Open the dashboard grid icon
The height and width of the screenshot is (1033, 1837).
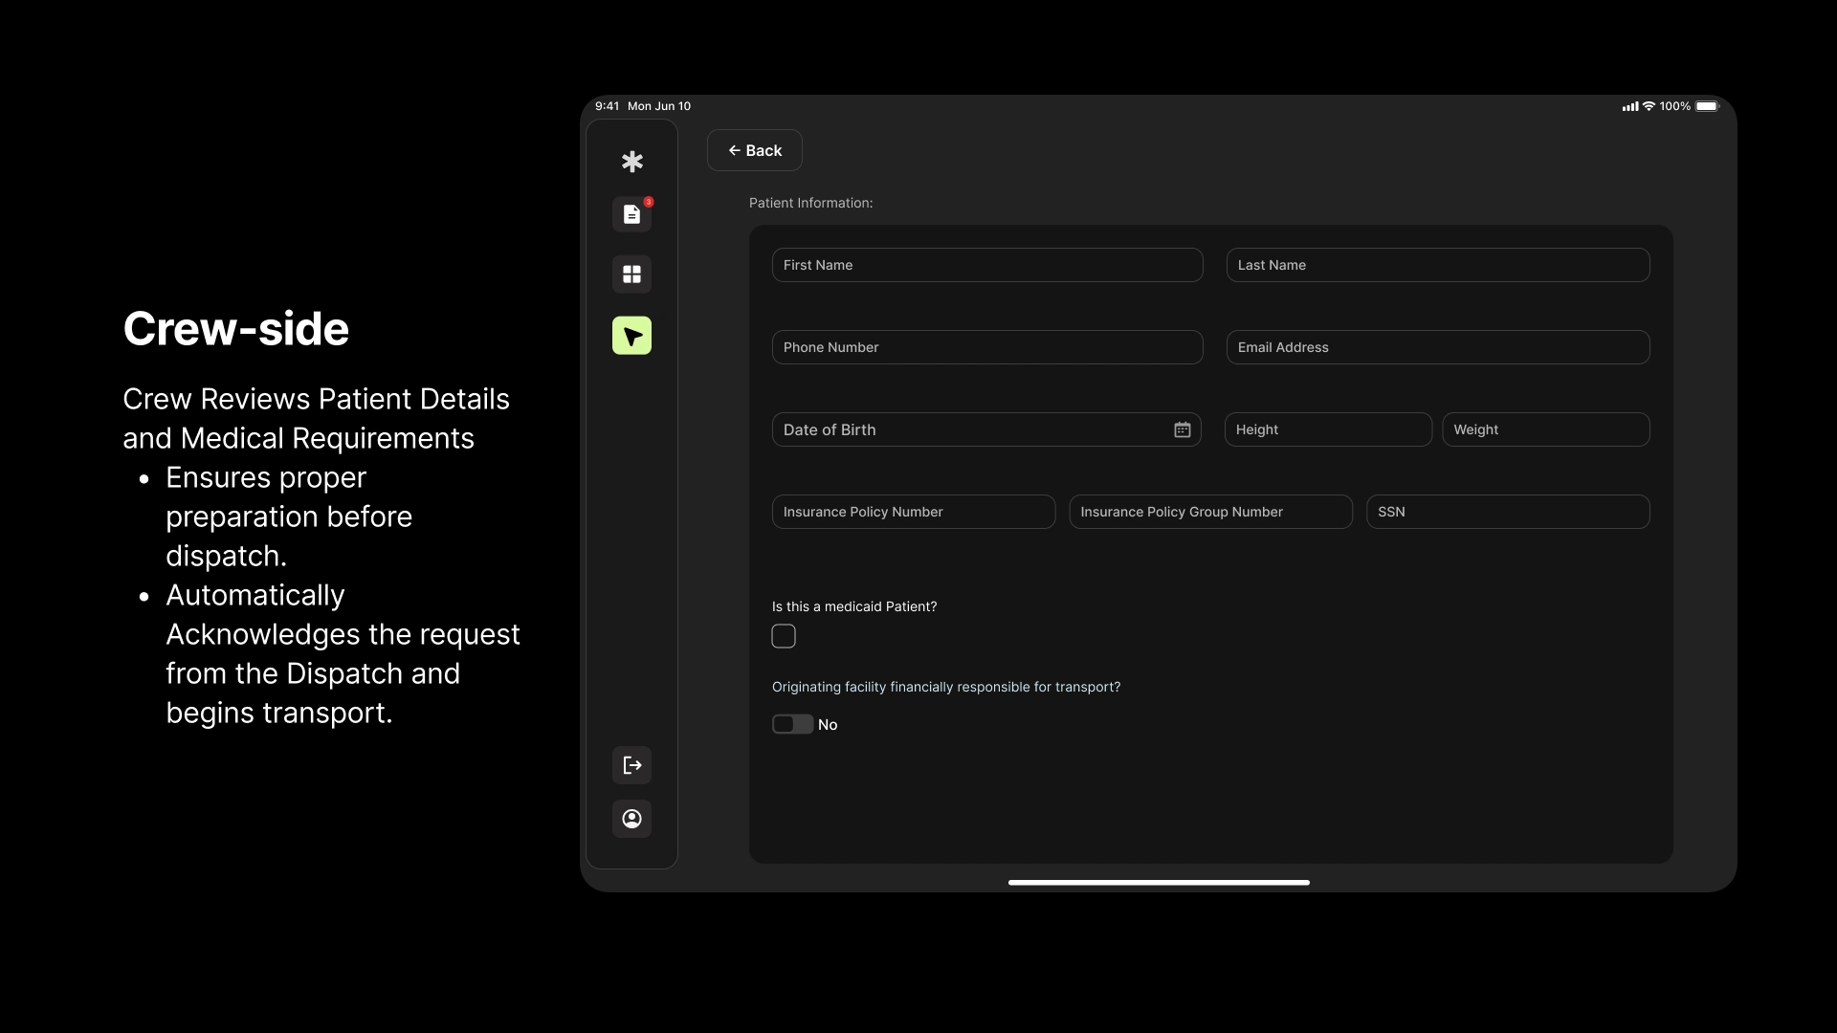(x=631, y=275)
